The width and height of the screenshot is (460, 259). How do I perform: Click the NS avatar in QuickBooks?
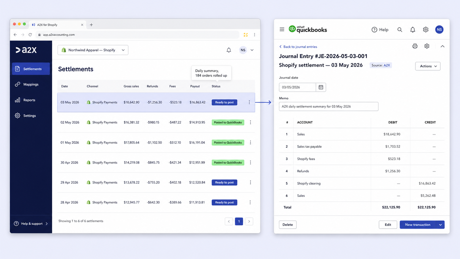click(439, 29)
